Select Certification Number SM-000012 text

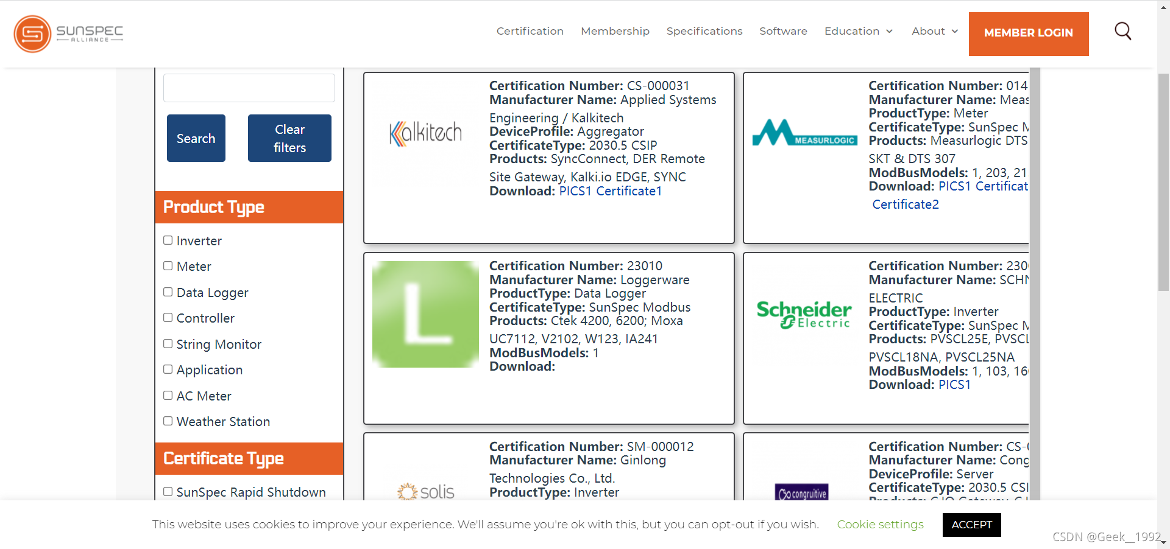(x=592, y=447)
